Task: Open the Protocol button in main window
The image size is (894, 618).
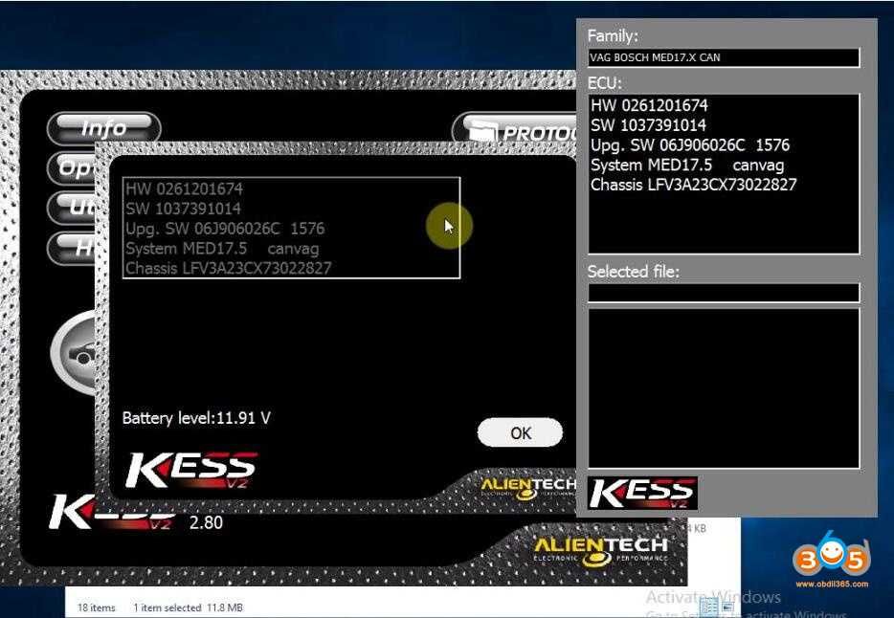Action: coord(515,129)
